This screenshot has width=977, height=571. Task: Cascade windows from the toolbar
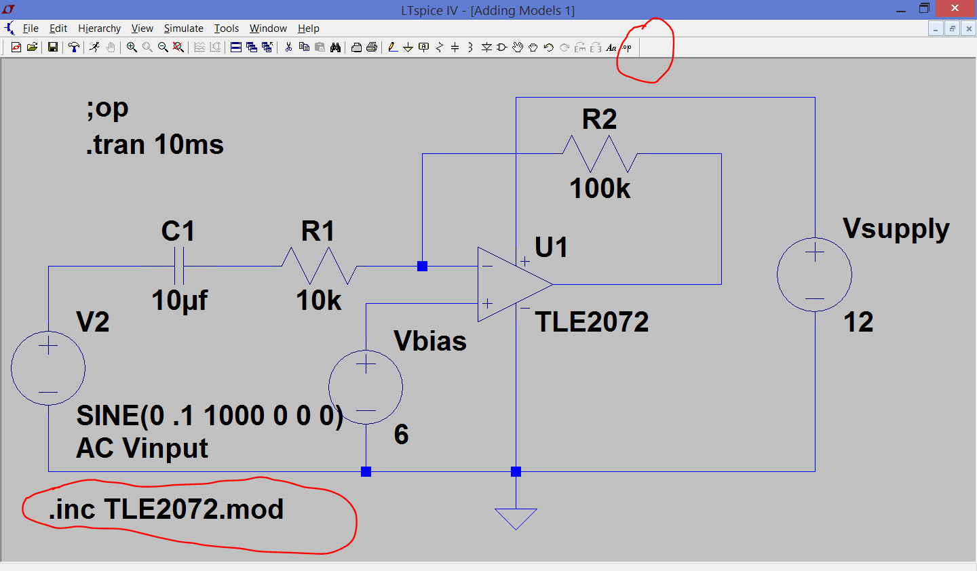click(x=252, y=47)
